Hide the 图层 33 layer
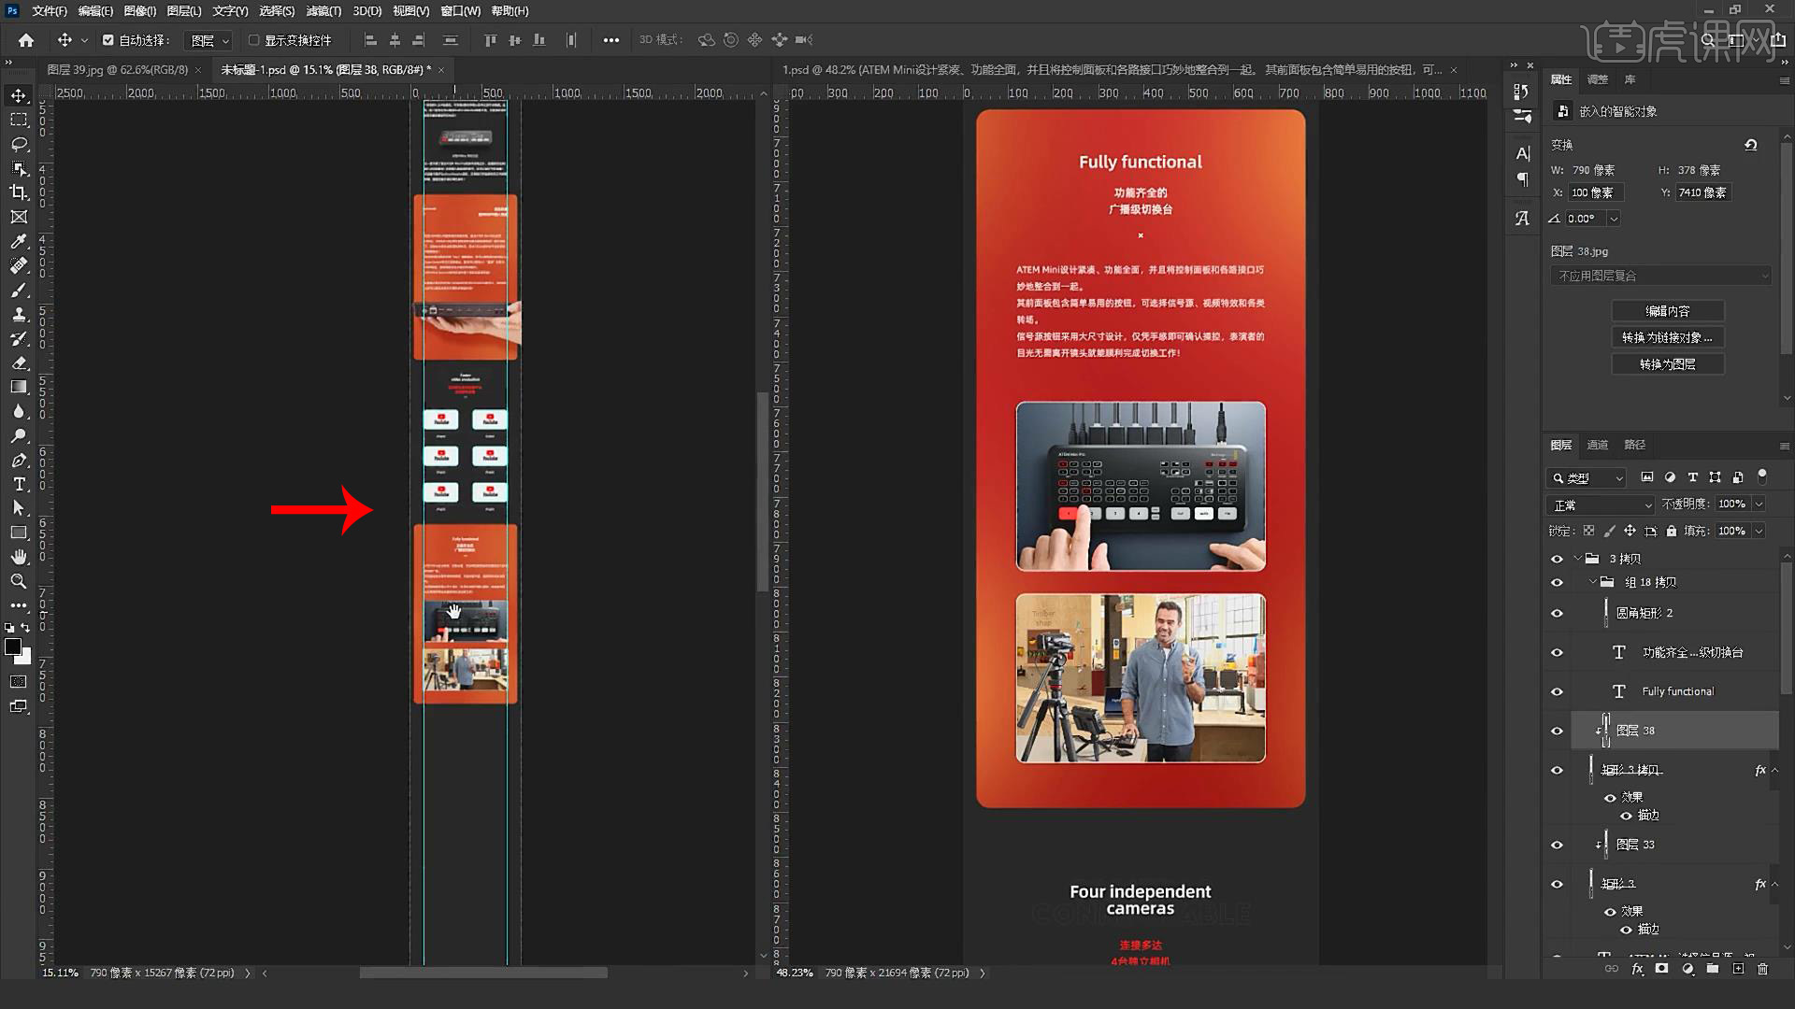 (x=1557, y=845)
